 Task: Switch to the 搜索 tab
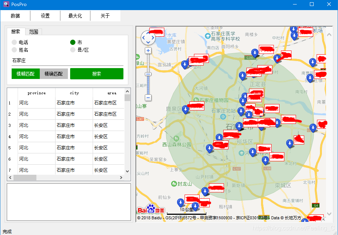16,31
